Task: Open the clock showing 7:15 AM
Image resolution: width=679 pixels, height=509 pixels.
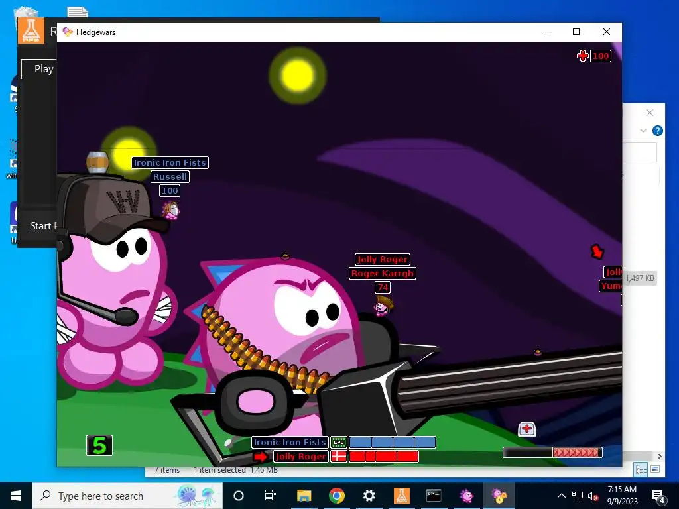Action: coord(622,496)
